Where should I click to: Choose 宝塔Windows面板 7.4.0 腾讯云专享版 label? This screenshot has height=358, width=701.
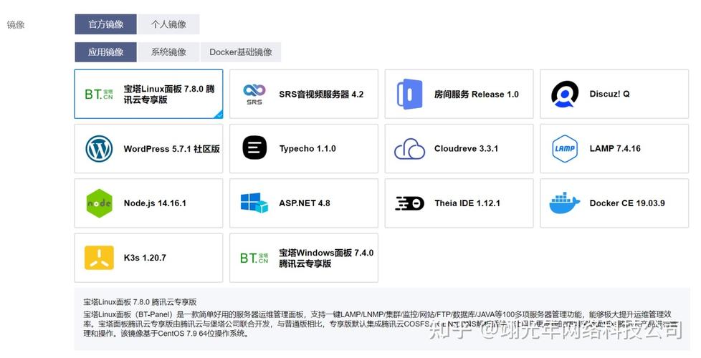pos(326,258)
